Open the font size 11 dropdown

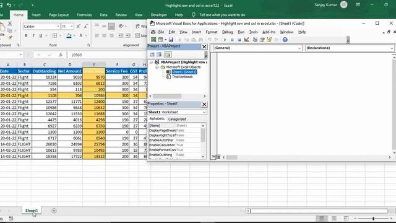(72, 26)
